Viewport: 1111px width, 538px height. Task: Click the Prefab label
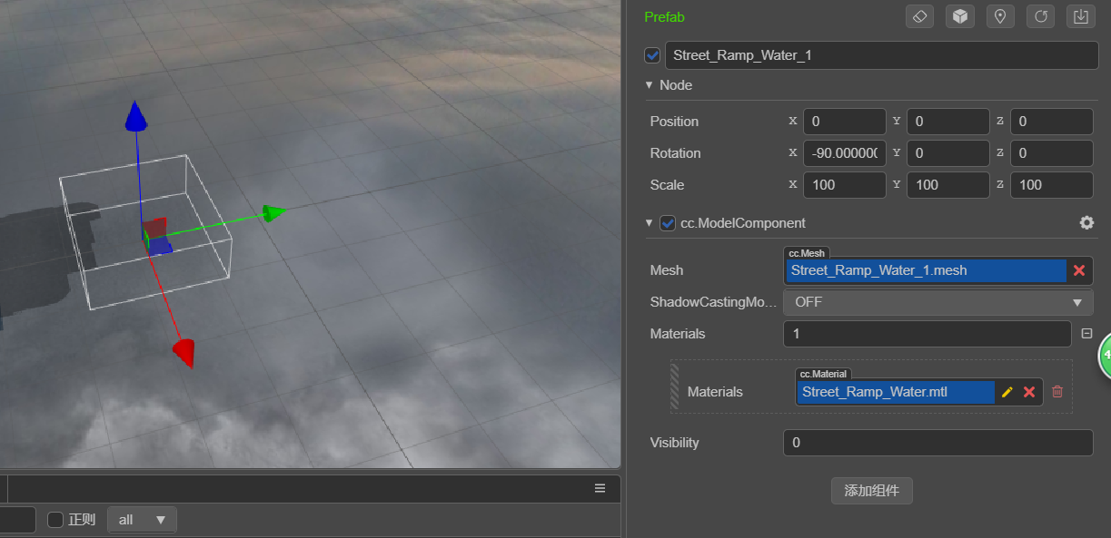[664, 17]
